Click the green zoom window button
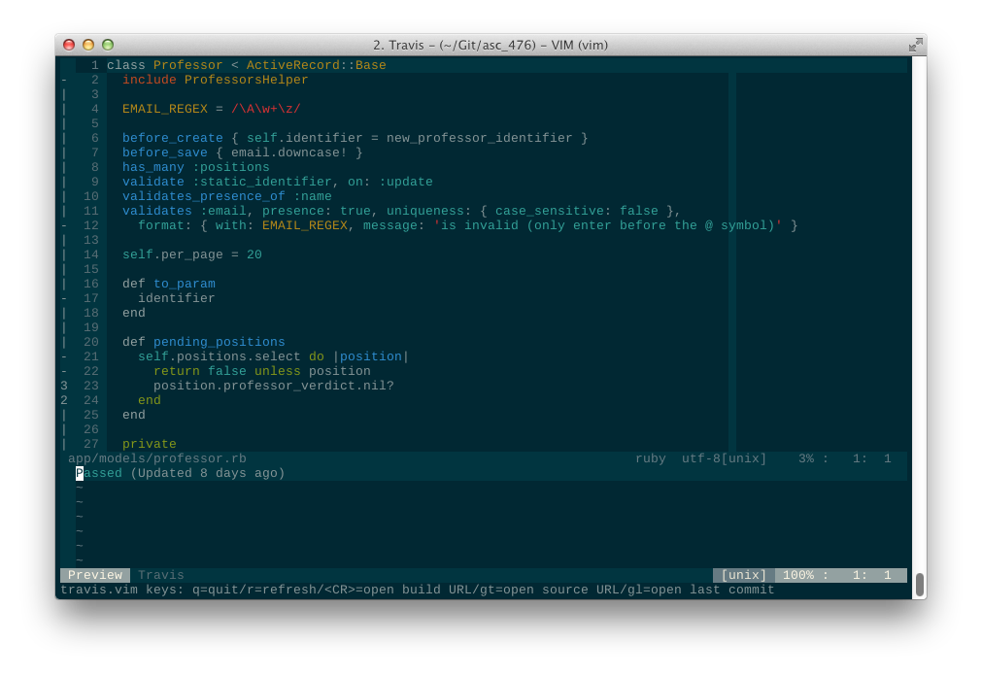The image size is (982, 676). pos(108,45)
